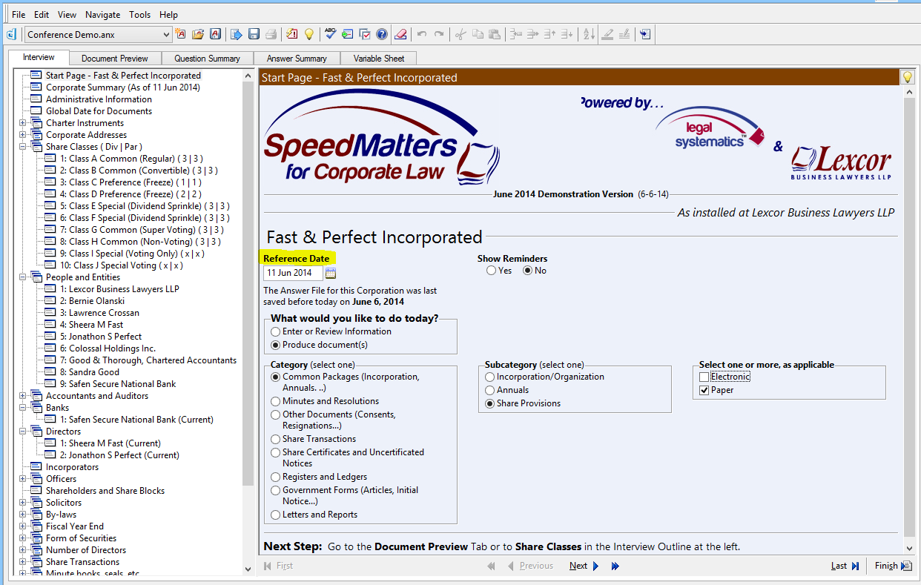Click the interview pane scrollbar down arrow
This screenshot has width=921, height=585.
click(x=910, y=549)
